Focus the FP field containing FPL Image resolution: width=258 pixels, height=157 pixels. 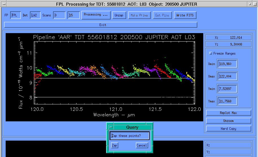tap(15, 15)
